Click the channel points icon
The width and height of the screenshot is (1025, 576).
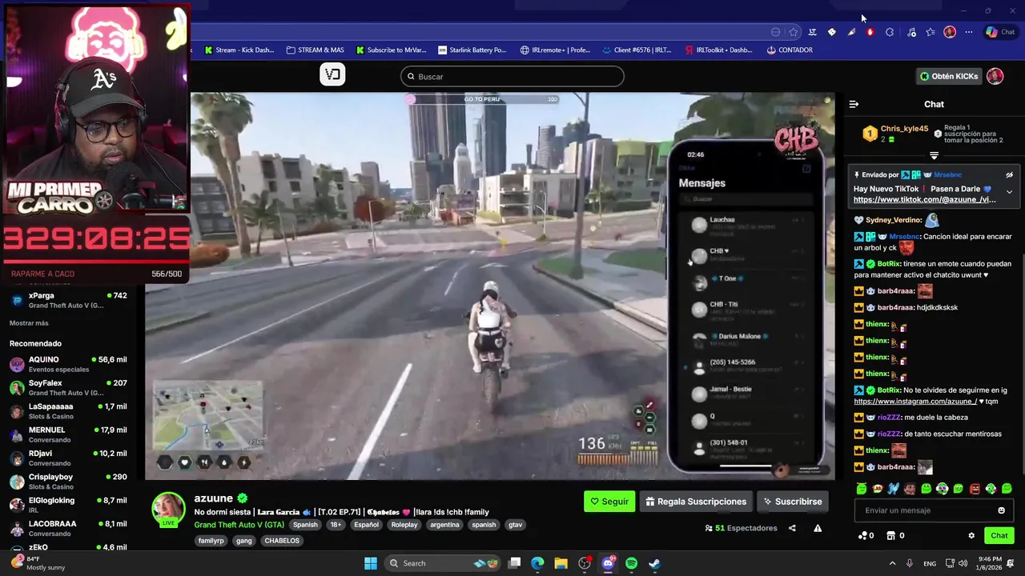pyautogui.click(x=863, y=535)
